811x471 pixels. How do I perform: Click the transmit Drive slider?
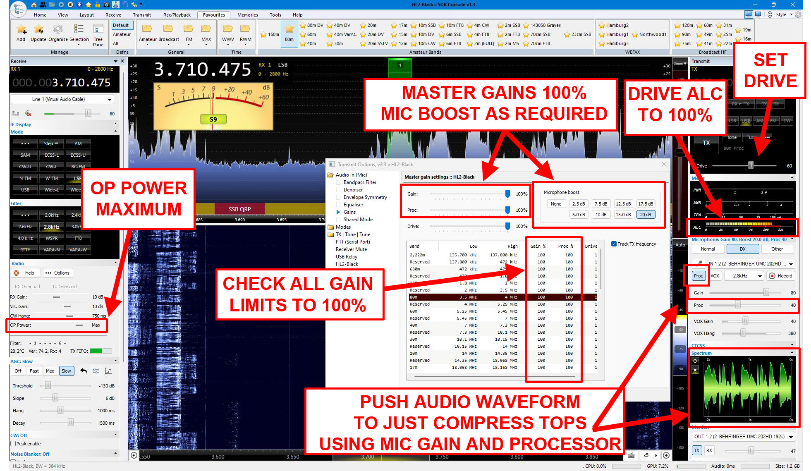pyautogui.click(x=750, y=166)
